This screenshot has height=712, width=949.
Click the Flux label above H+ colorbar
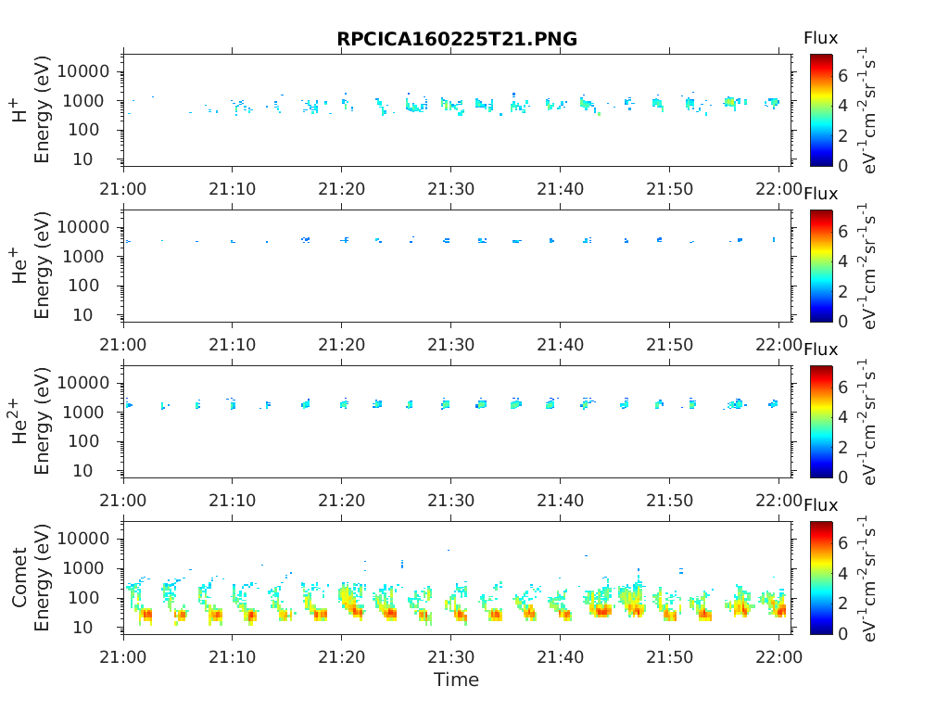[821, 38]
